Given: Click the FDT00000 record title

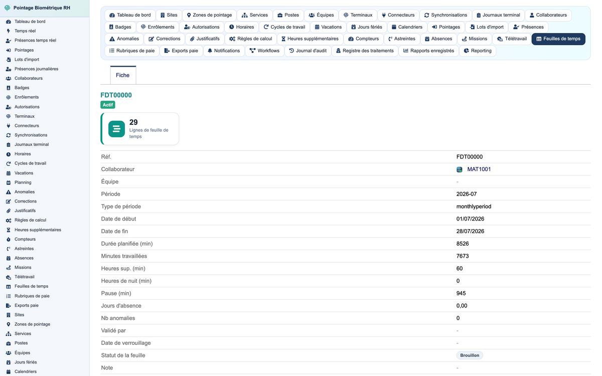Looking at the screenshot, I should 116,95.
